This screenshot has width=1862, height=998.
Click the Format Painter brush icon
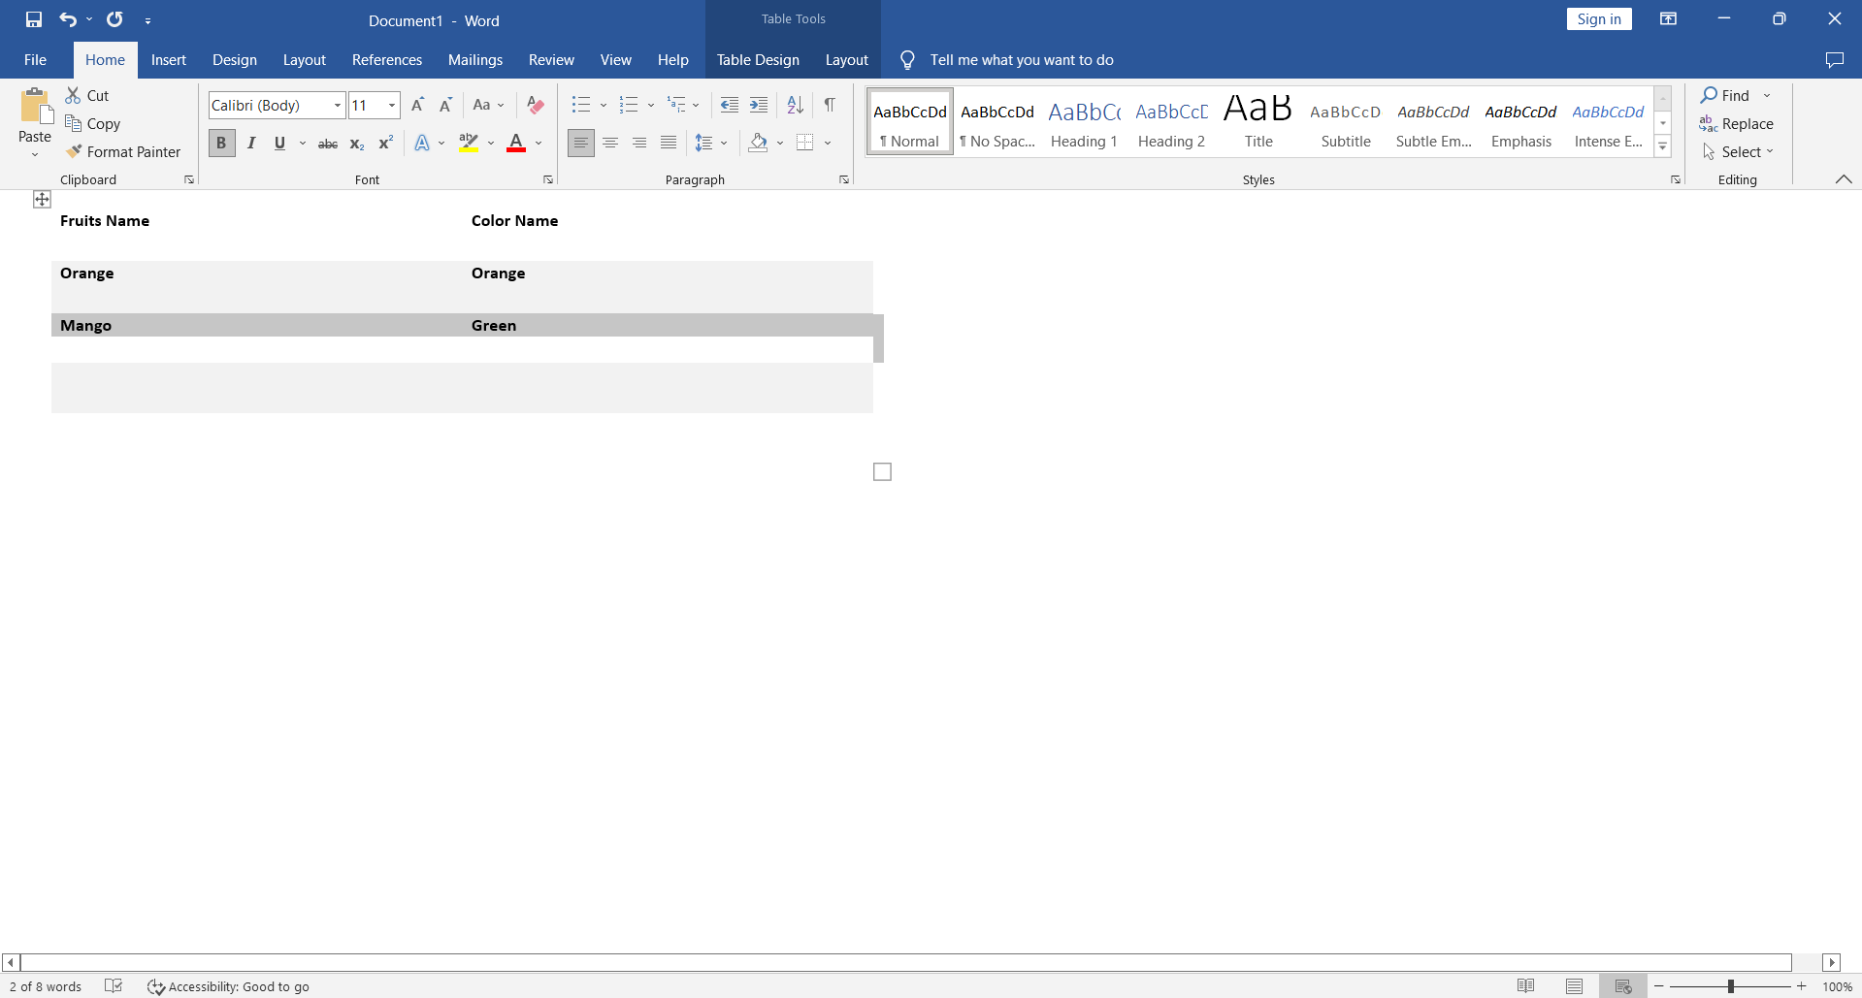tap(74, 151)
